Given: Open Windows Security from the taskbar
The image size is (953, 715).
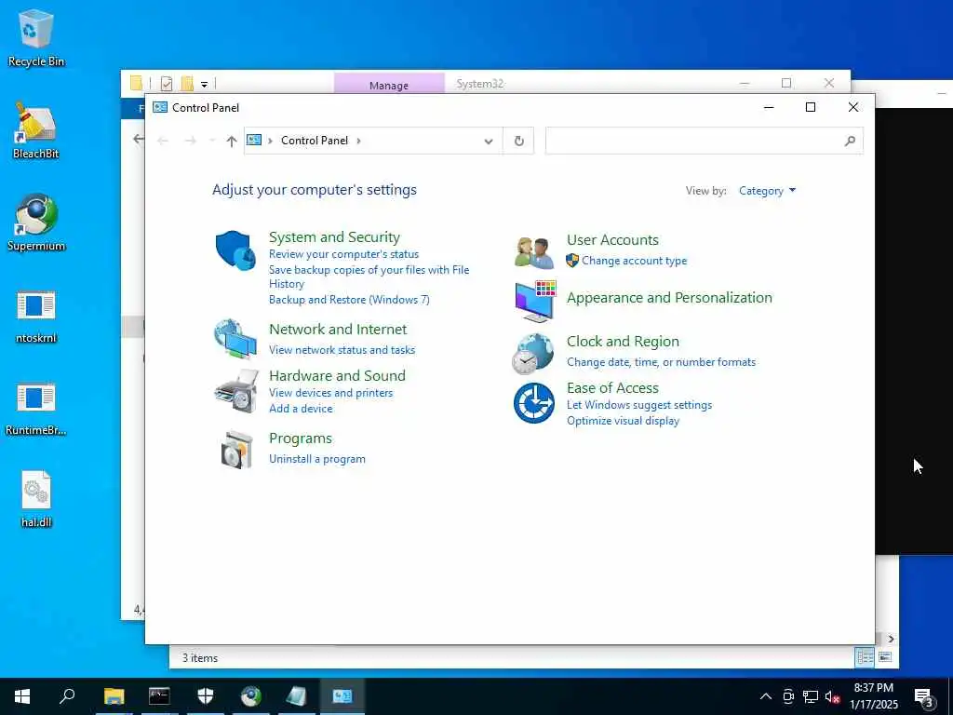Looking at the screenshot, I should coord(206,696).
